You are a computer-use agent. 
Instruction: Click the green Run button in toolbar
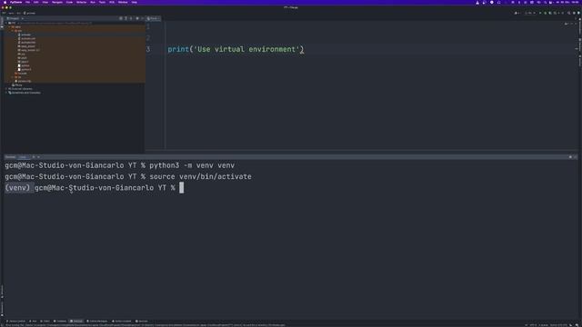[x=540, y=13]
